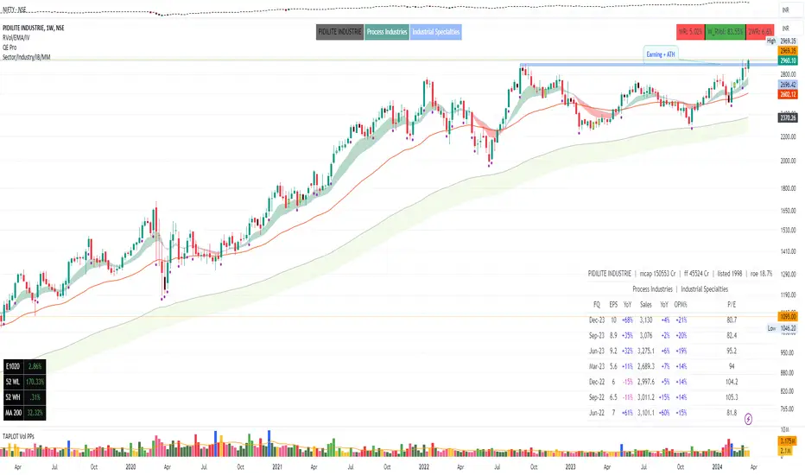Click the gray PIDILITE INDUSTRIE label box
The image size is (805, 475).
pos(339,32)
